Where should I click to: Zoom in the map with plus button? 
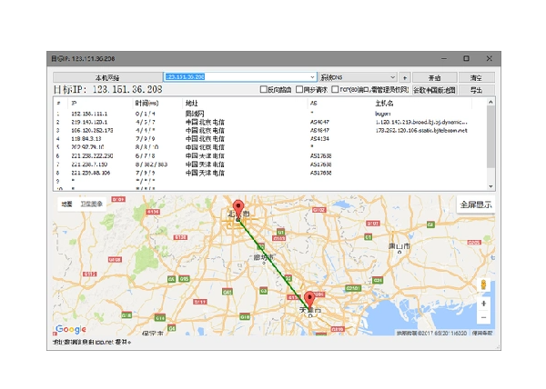[x=483, y=304]
